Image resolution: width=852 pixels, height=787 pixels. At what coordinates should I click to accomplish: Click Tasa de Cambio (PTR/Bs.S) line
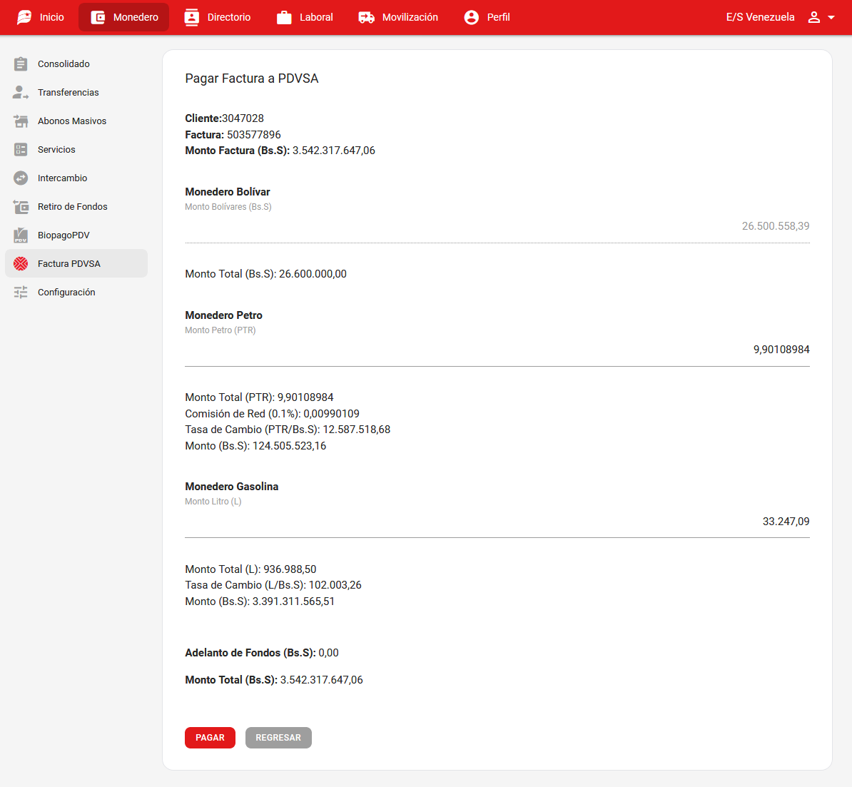[288, 430]
